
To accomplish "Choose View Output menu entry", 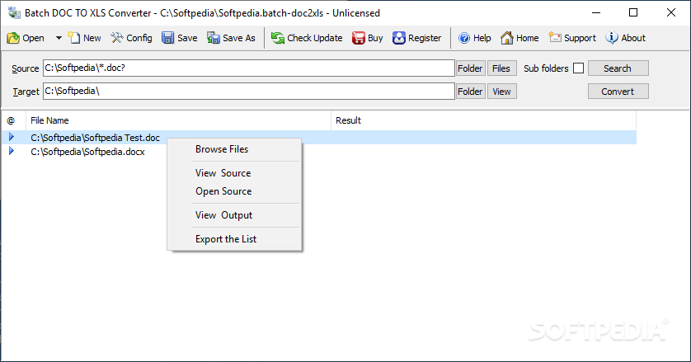I will click(x=234, y=215).
